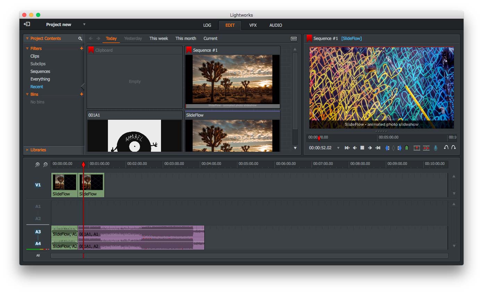Switch to the LOG tab

(207, 25)
